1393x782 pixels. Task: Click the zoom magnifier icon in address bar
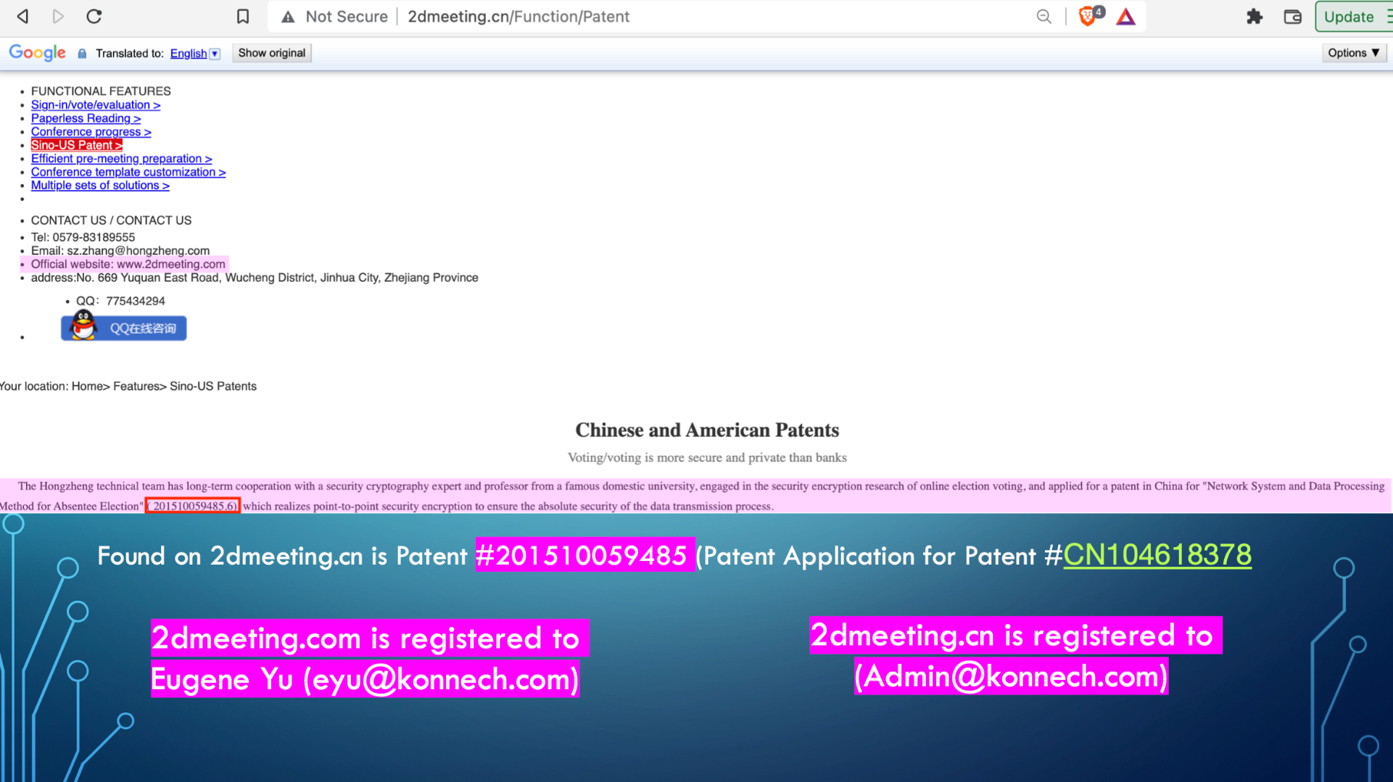(1043, 16)
